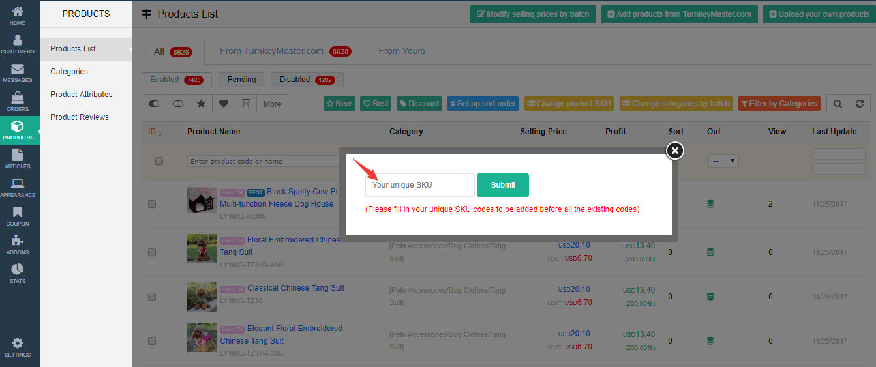Expand the More toolbar dropdown
The image size is (876, 367).
pos(272,104)
